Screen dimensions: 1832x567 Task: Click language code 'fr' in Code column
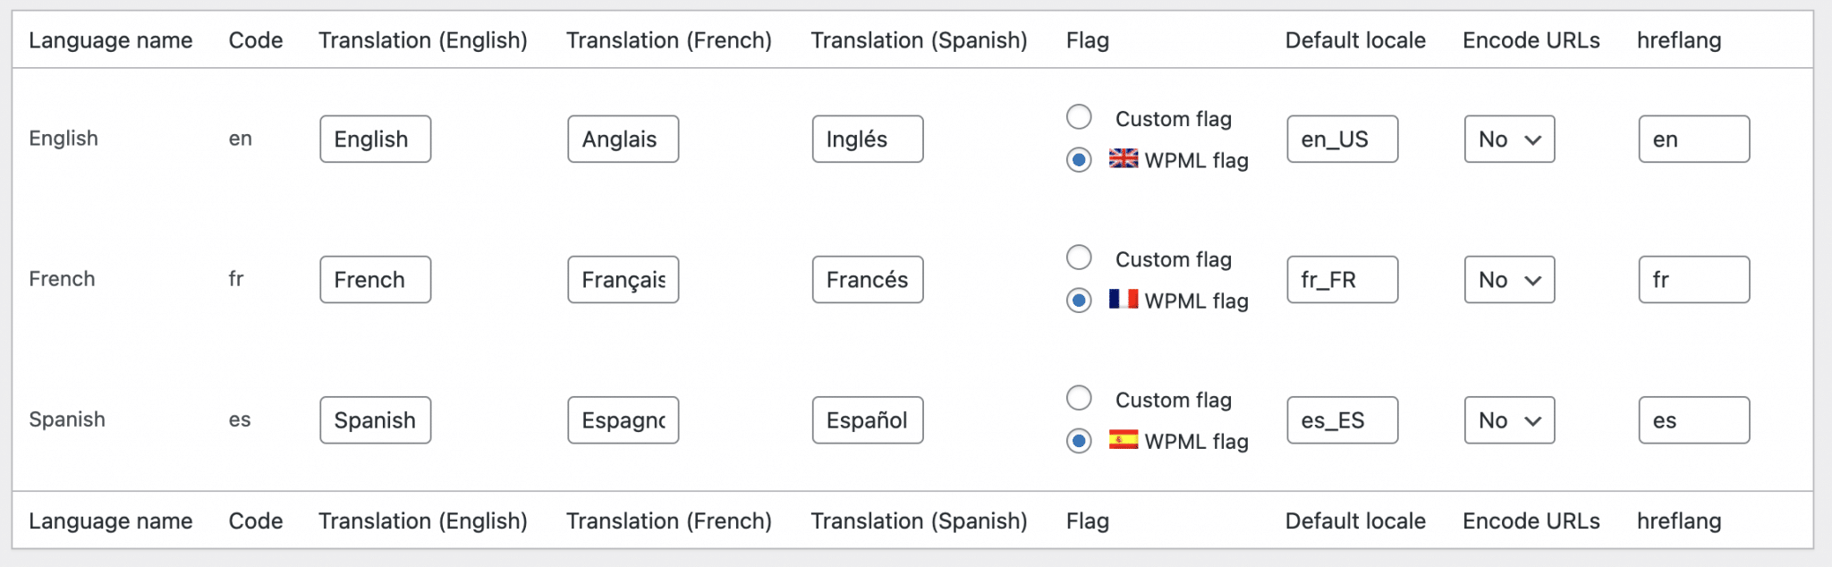pyautogui.click(x=236, y=279)
